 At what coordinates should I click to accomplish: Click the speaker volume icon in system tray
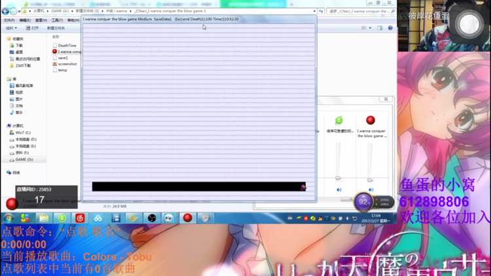point(348,218)
